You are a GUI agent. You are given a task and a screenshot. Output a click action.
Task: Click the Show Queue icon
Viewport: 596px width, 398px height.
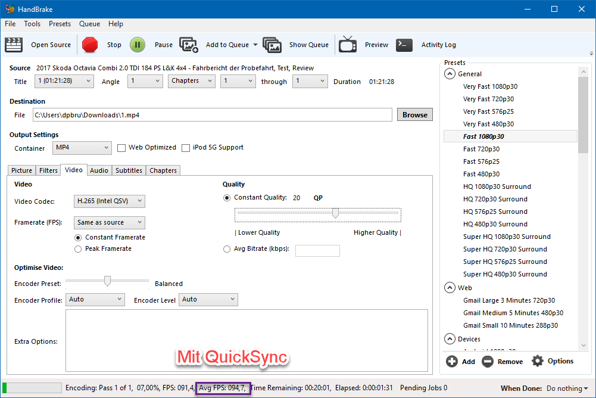click(x=272, y=45)
